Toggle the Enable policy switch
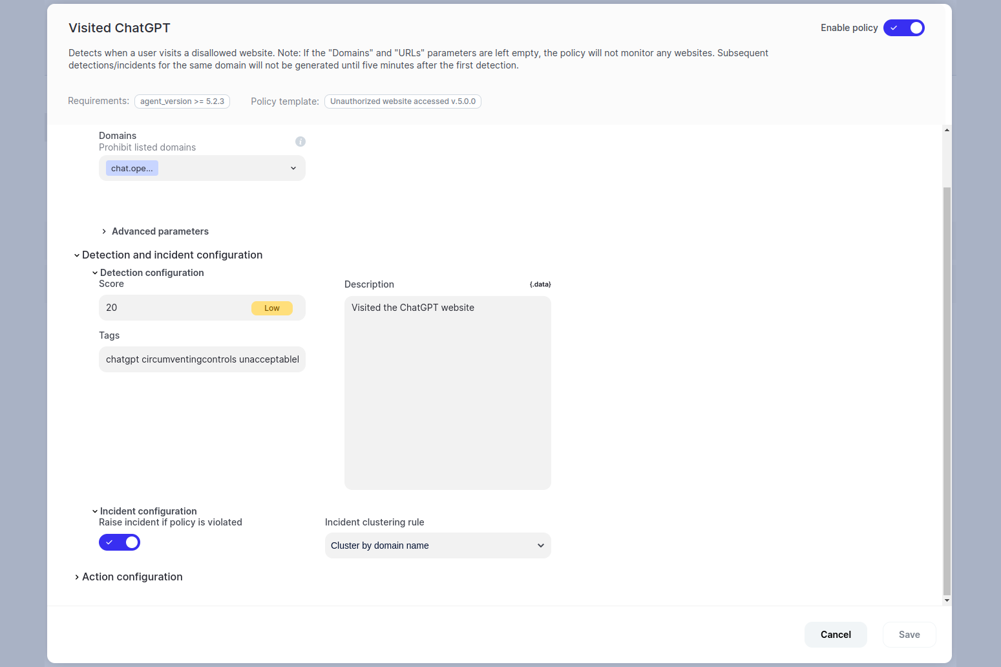Image resolution: width=1001 pixels, height=667 pixels. click(x=903, y=28)
